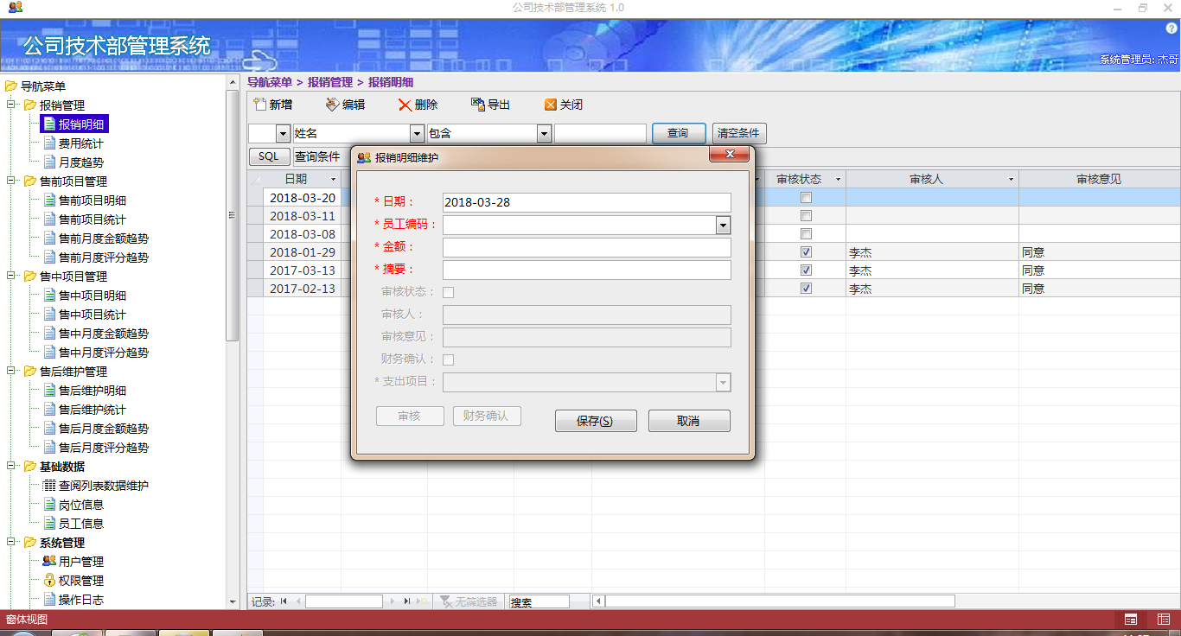Click the 新增 (Add) toolbar icon
The width and height of the screenshot is (1181, 636).
pos(259,105)
